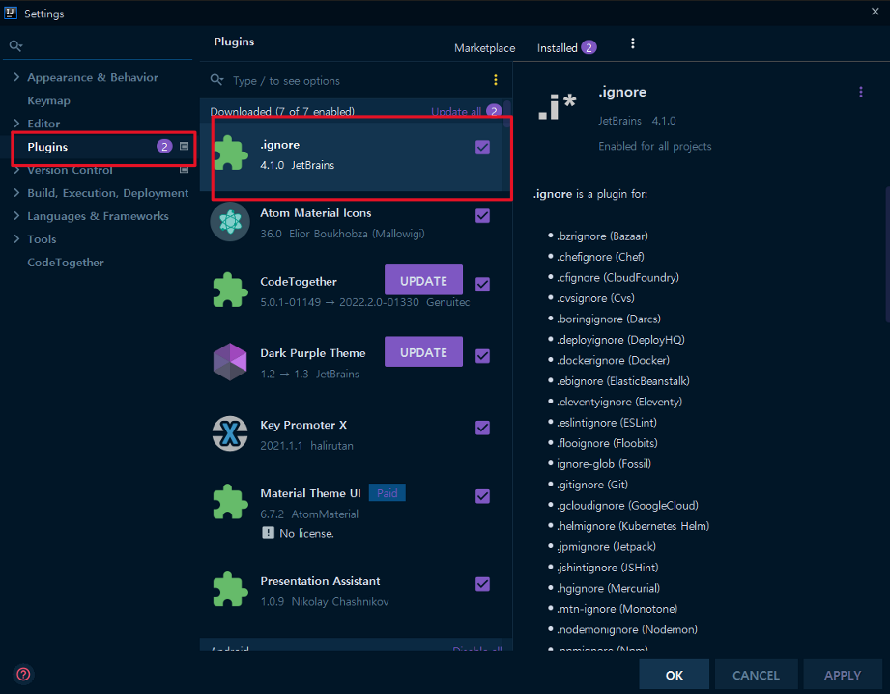The image size is (890, 694).
Task: Toggle the Dark Purple Theme checkbox
Action: click(482, 356)
